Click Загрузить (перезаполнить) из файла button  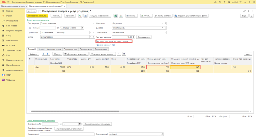tap(191, 16)
